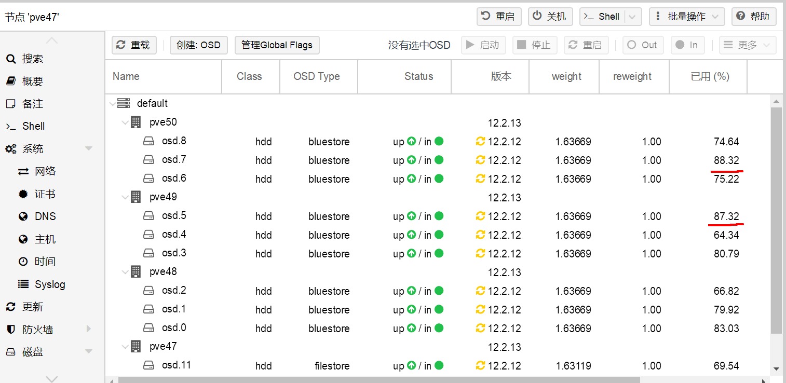Click the server icon of default
786x383 pixels.
coord(124,103)
